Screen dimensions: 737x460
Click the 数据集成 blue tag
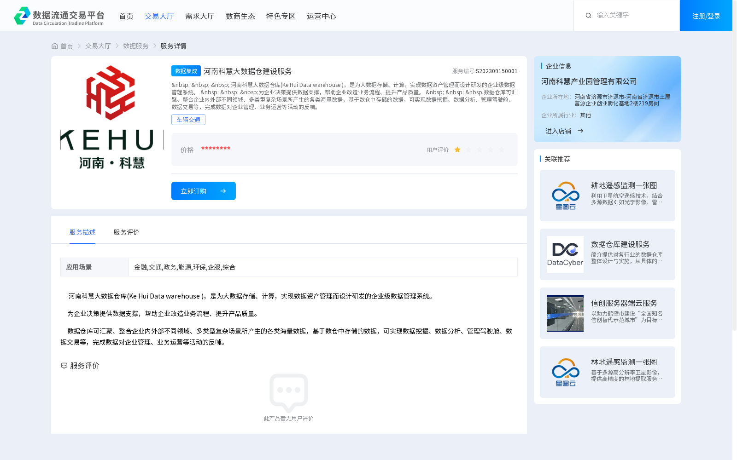coord(186,71)
